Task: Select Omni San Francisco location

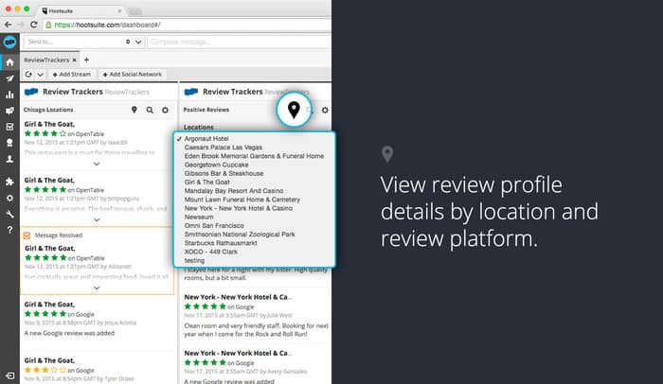Action: coord(214,226)
